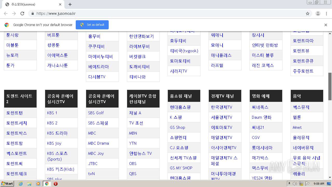This screenshot has width=332, height=187.
Task: Visit the KBS 키즈(Kids) link
Action: click(x=61, y=169)
